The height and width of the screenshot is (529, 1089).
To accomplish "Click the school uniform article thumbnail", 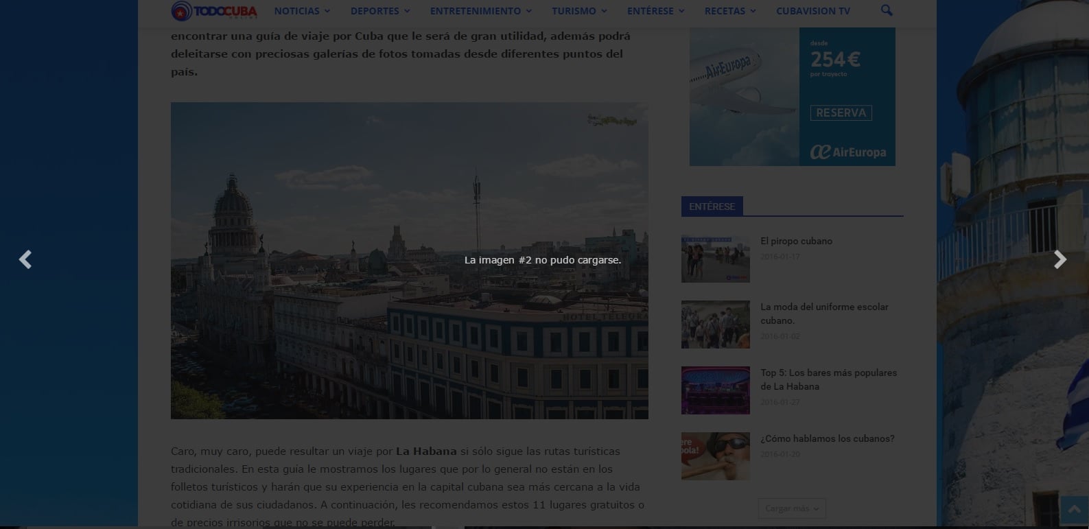I will [x=716, y=325].
